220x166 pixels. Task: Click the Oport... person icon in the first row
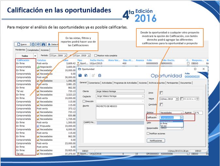click(x=78, y=64)
